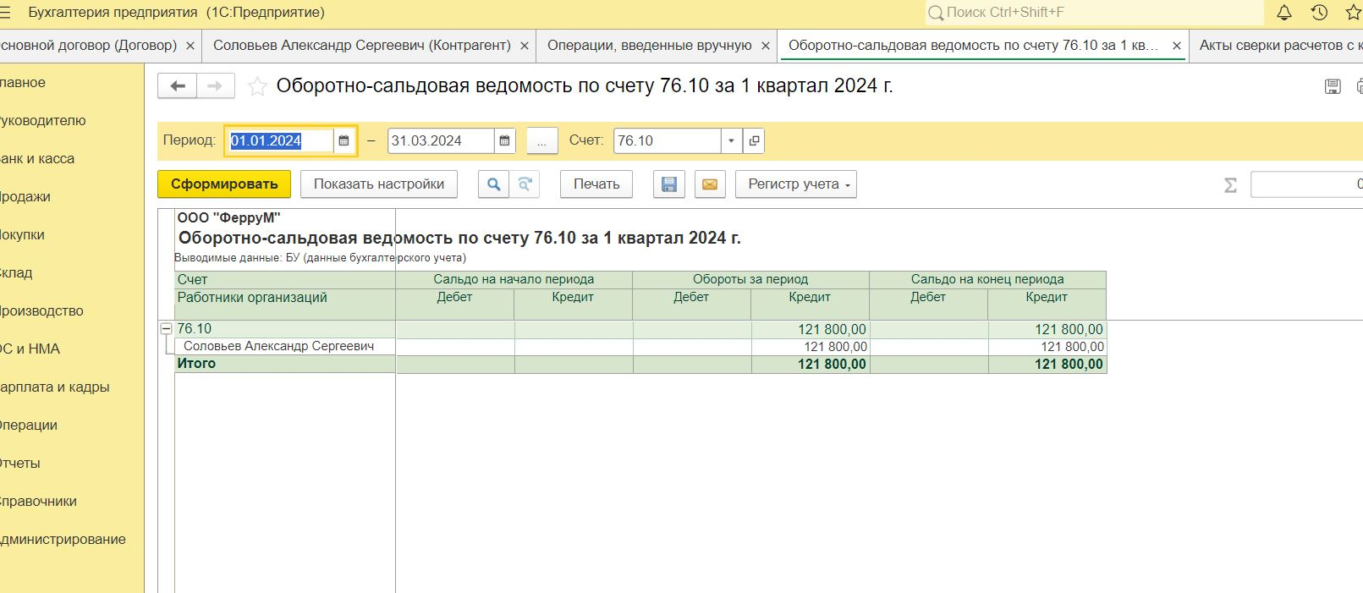The width and height of the screenshot is (1363, 593).
Task: Switch to Операции, введенные вручную tab
Action: coord(649,46)
